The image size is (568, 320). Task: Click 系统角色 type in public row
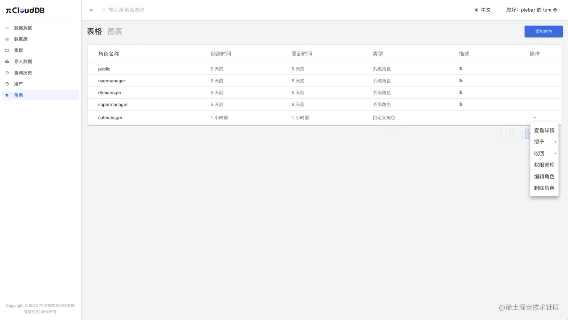[x=382, y=69]
